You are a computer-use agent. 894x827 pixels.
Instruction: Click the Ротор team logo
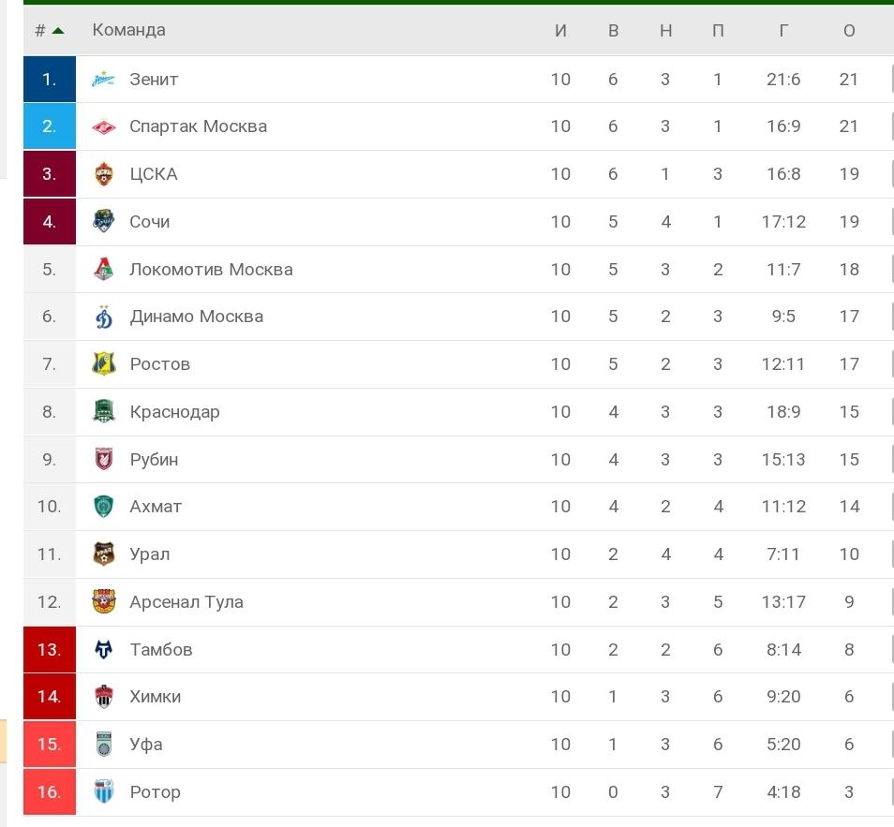pyautogui.click(x=103, y=791)
